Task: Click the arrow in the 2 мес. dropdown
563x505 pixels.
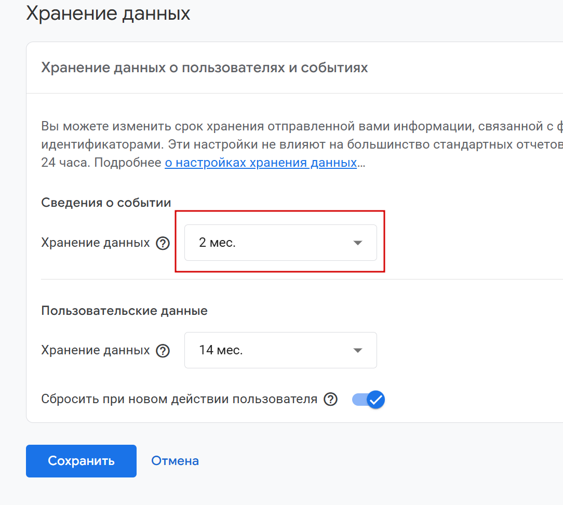Action: pos(357,243)
